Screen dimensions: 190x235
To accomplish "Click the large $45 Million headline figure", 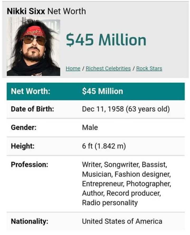I will click(x=106, y=40).
